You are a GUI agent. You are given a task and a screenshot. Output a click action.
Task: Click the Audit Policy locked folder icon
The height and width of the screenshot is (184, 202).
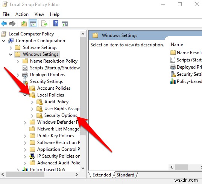pos(39,102)
